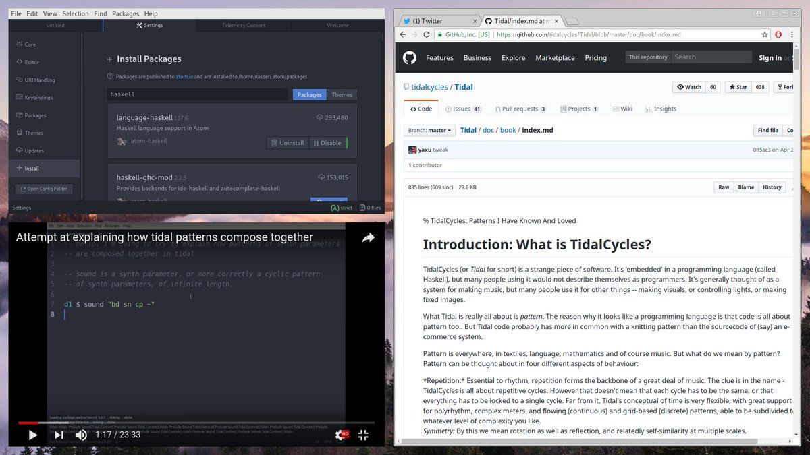
Task: Close the Tidal/index.md tab
Action: [556, 21]
